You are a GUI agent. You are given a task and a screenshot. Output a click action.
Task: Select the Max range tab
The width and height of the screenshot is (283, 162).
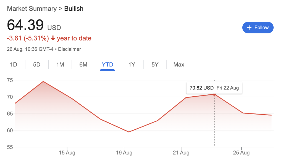click(x=179, y=65)
